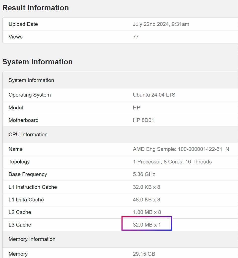Viewport: 238px width, 258px height.
Task: Select the Result Information heading
Action: pyautogui.click(x=35, y=8)
